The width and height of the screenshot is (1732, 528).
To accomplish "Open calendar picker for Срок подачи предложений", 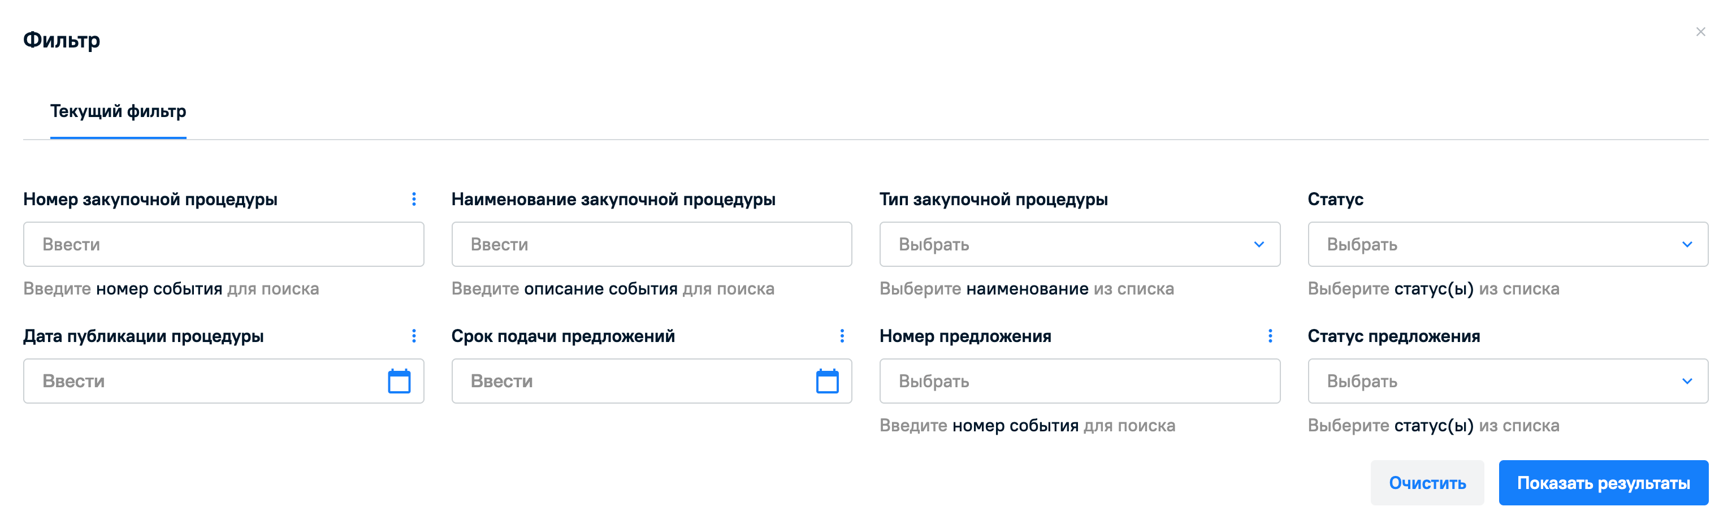I will point(827,382).
